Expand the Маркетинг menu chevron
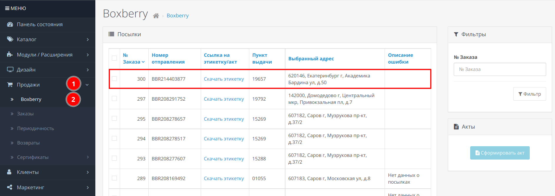This screenshot has height=196, width=555. (88, 187)
